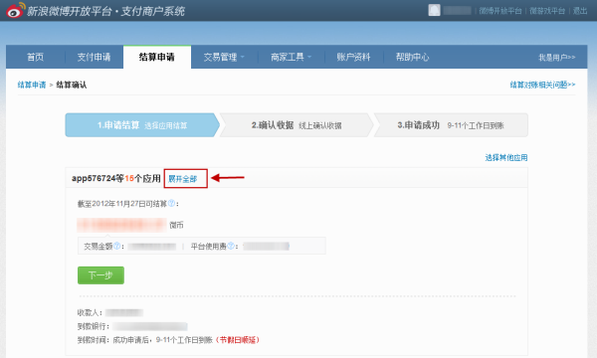
Task: Open 微游戏平台 link in header
Action: pos(547,11)
